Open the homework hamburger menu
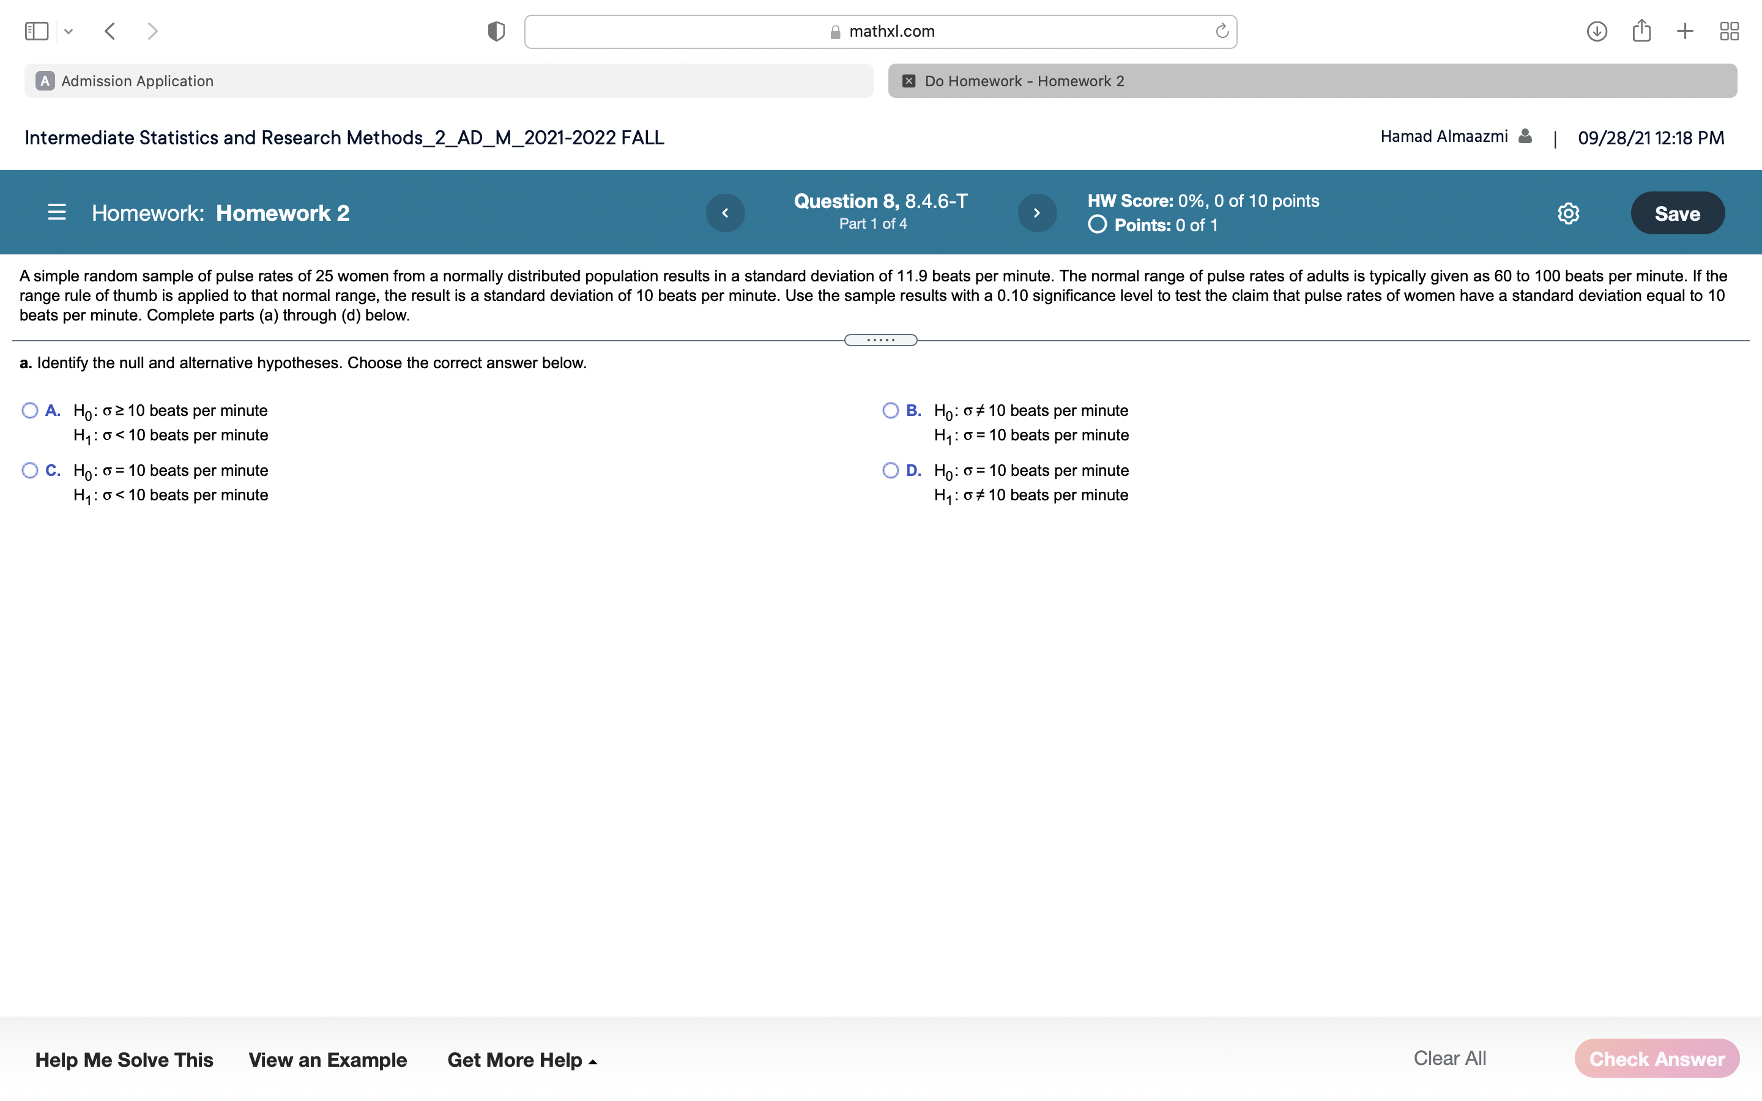Viewport: 1762px width, 1101px height. 57,213
